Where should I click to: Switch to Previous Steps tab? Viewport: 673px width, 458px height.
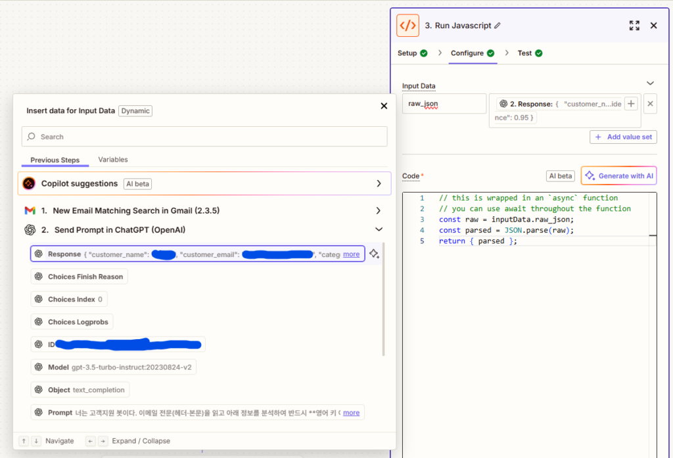coord(55,160)
